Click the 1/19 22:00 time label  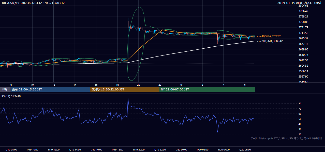[160, 149]
